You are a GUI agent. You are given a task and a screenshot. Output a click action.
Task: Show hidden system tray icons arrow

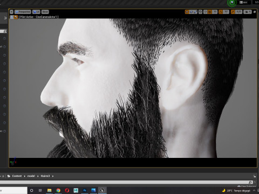click(x=254, y=190)
